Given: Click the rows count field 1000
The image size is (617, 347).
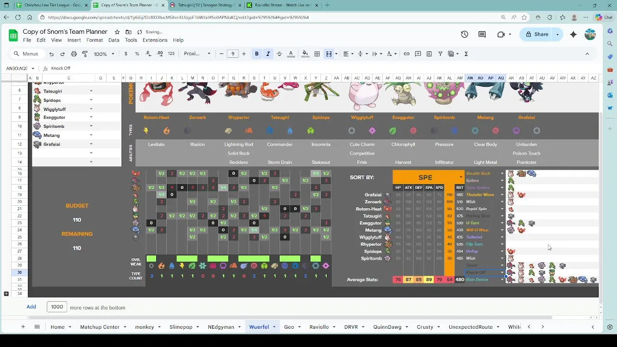Looking at the screenshot, I should point(57,307).
